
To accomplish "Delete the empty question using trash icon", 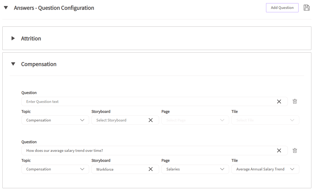I will [295, 101].
